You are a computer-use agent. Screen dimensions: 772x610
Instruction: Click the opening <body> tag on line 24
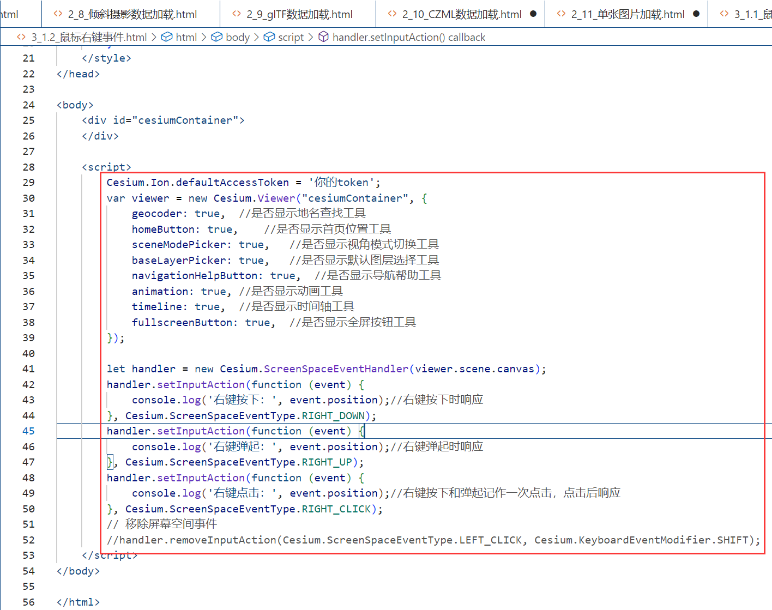(x=75, y=105)
